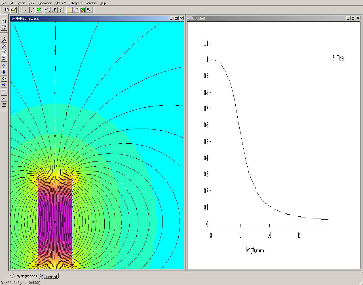Image resolution: width=363 pixels, height=285 pixels.
Task: Click the magenta magnet core region
Action: pos(55,222)
